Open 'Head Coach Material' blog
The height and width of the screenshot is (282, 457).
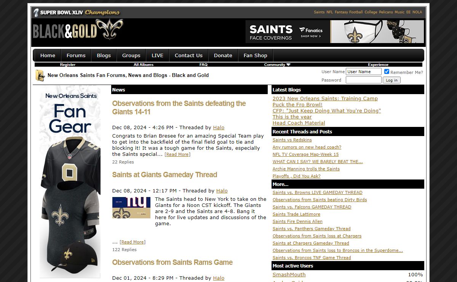[x=299, y=123]
